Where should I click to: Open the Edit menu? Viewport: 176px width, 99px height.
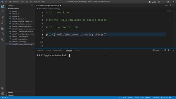[10, 2]
